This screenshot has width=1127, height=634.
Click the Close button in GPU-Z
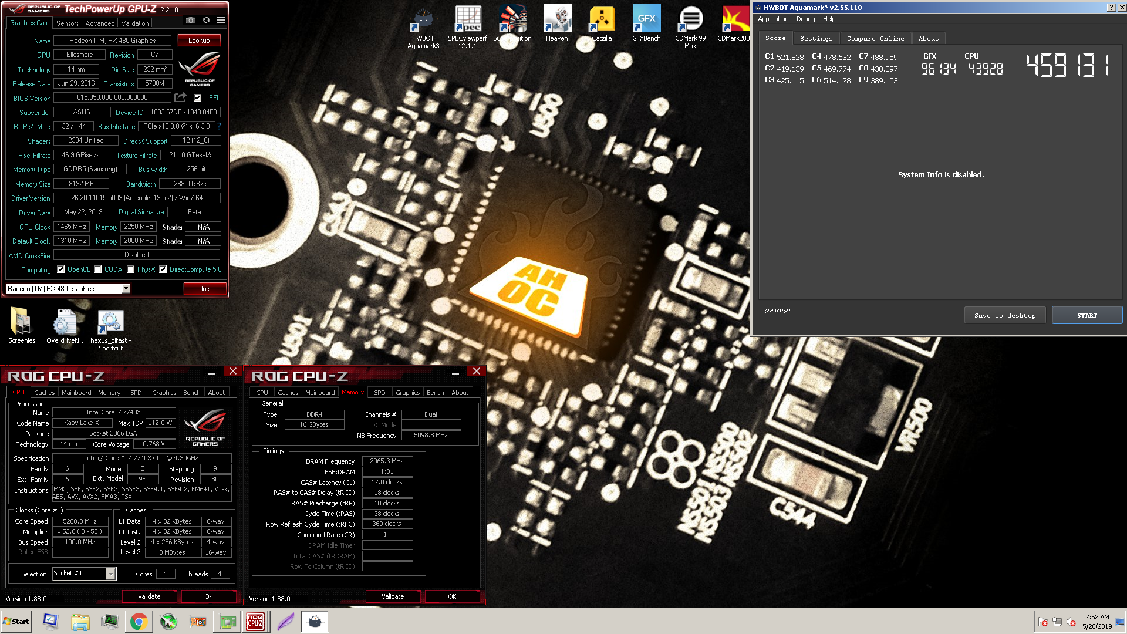point(205,289)
